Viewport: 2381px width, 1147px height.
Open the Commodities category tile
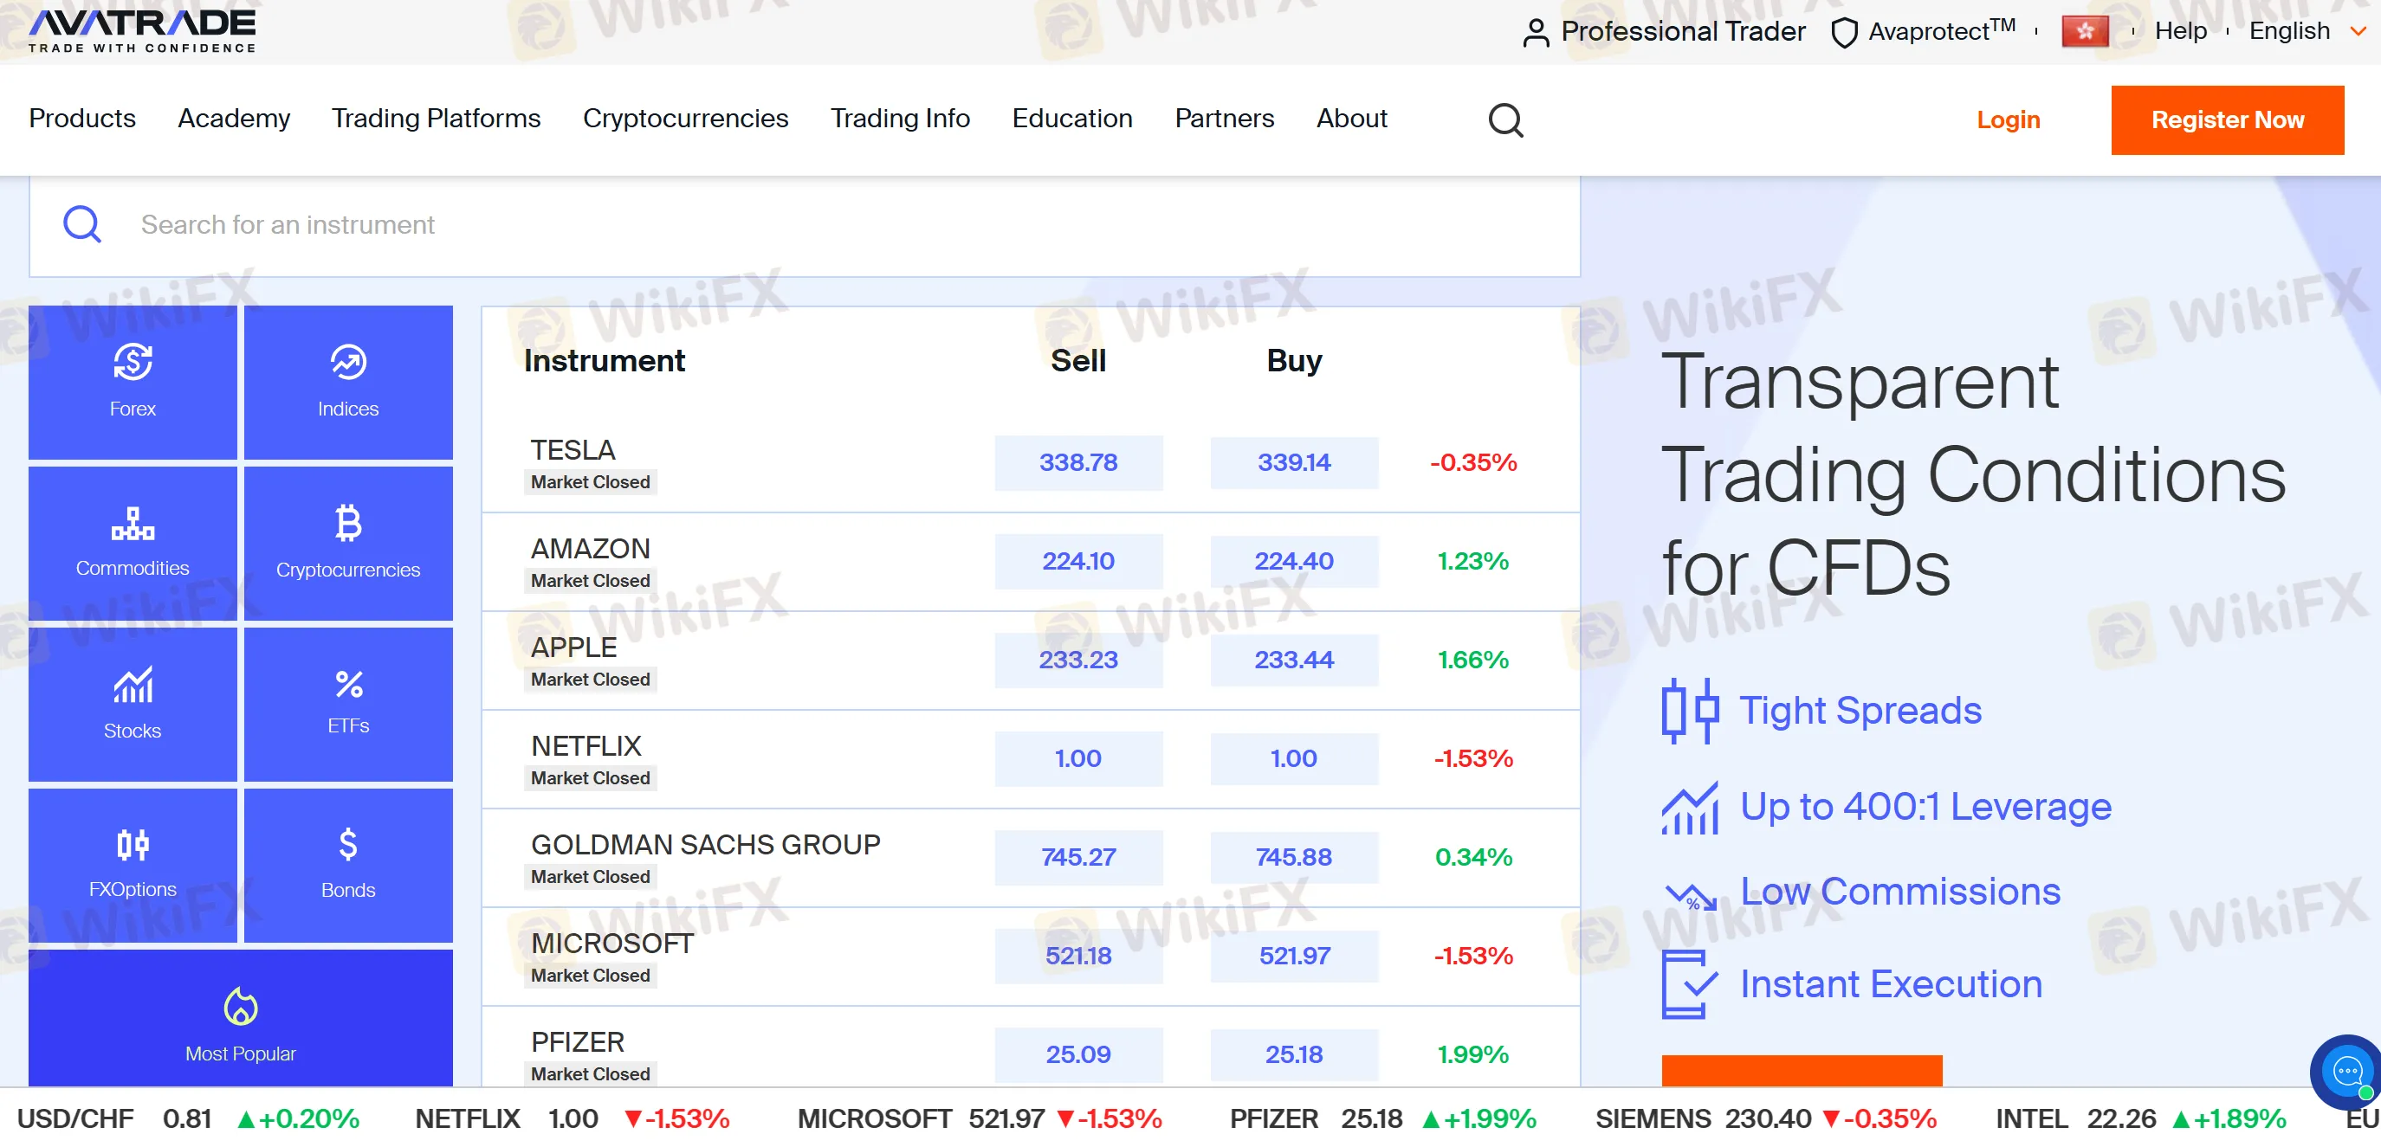(133, 542)
